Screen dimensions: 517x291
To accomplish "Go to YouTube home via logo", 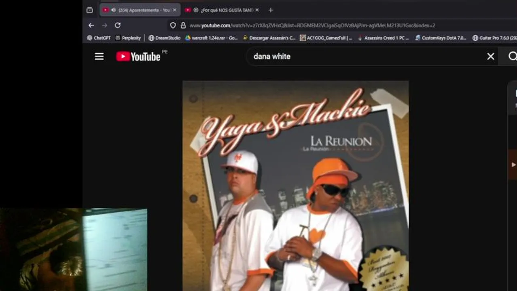I will click(x=138, y=57).
